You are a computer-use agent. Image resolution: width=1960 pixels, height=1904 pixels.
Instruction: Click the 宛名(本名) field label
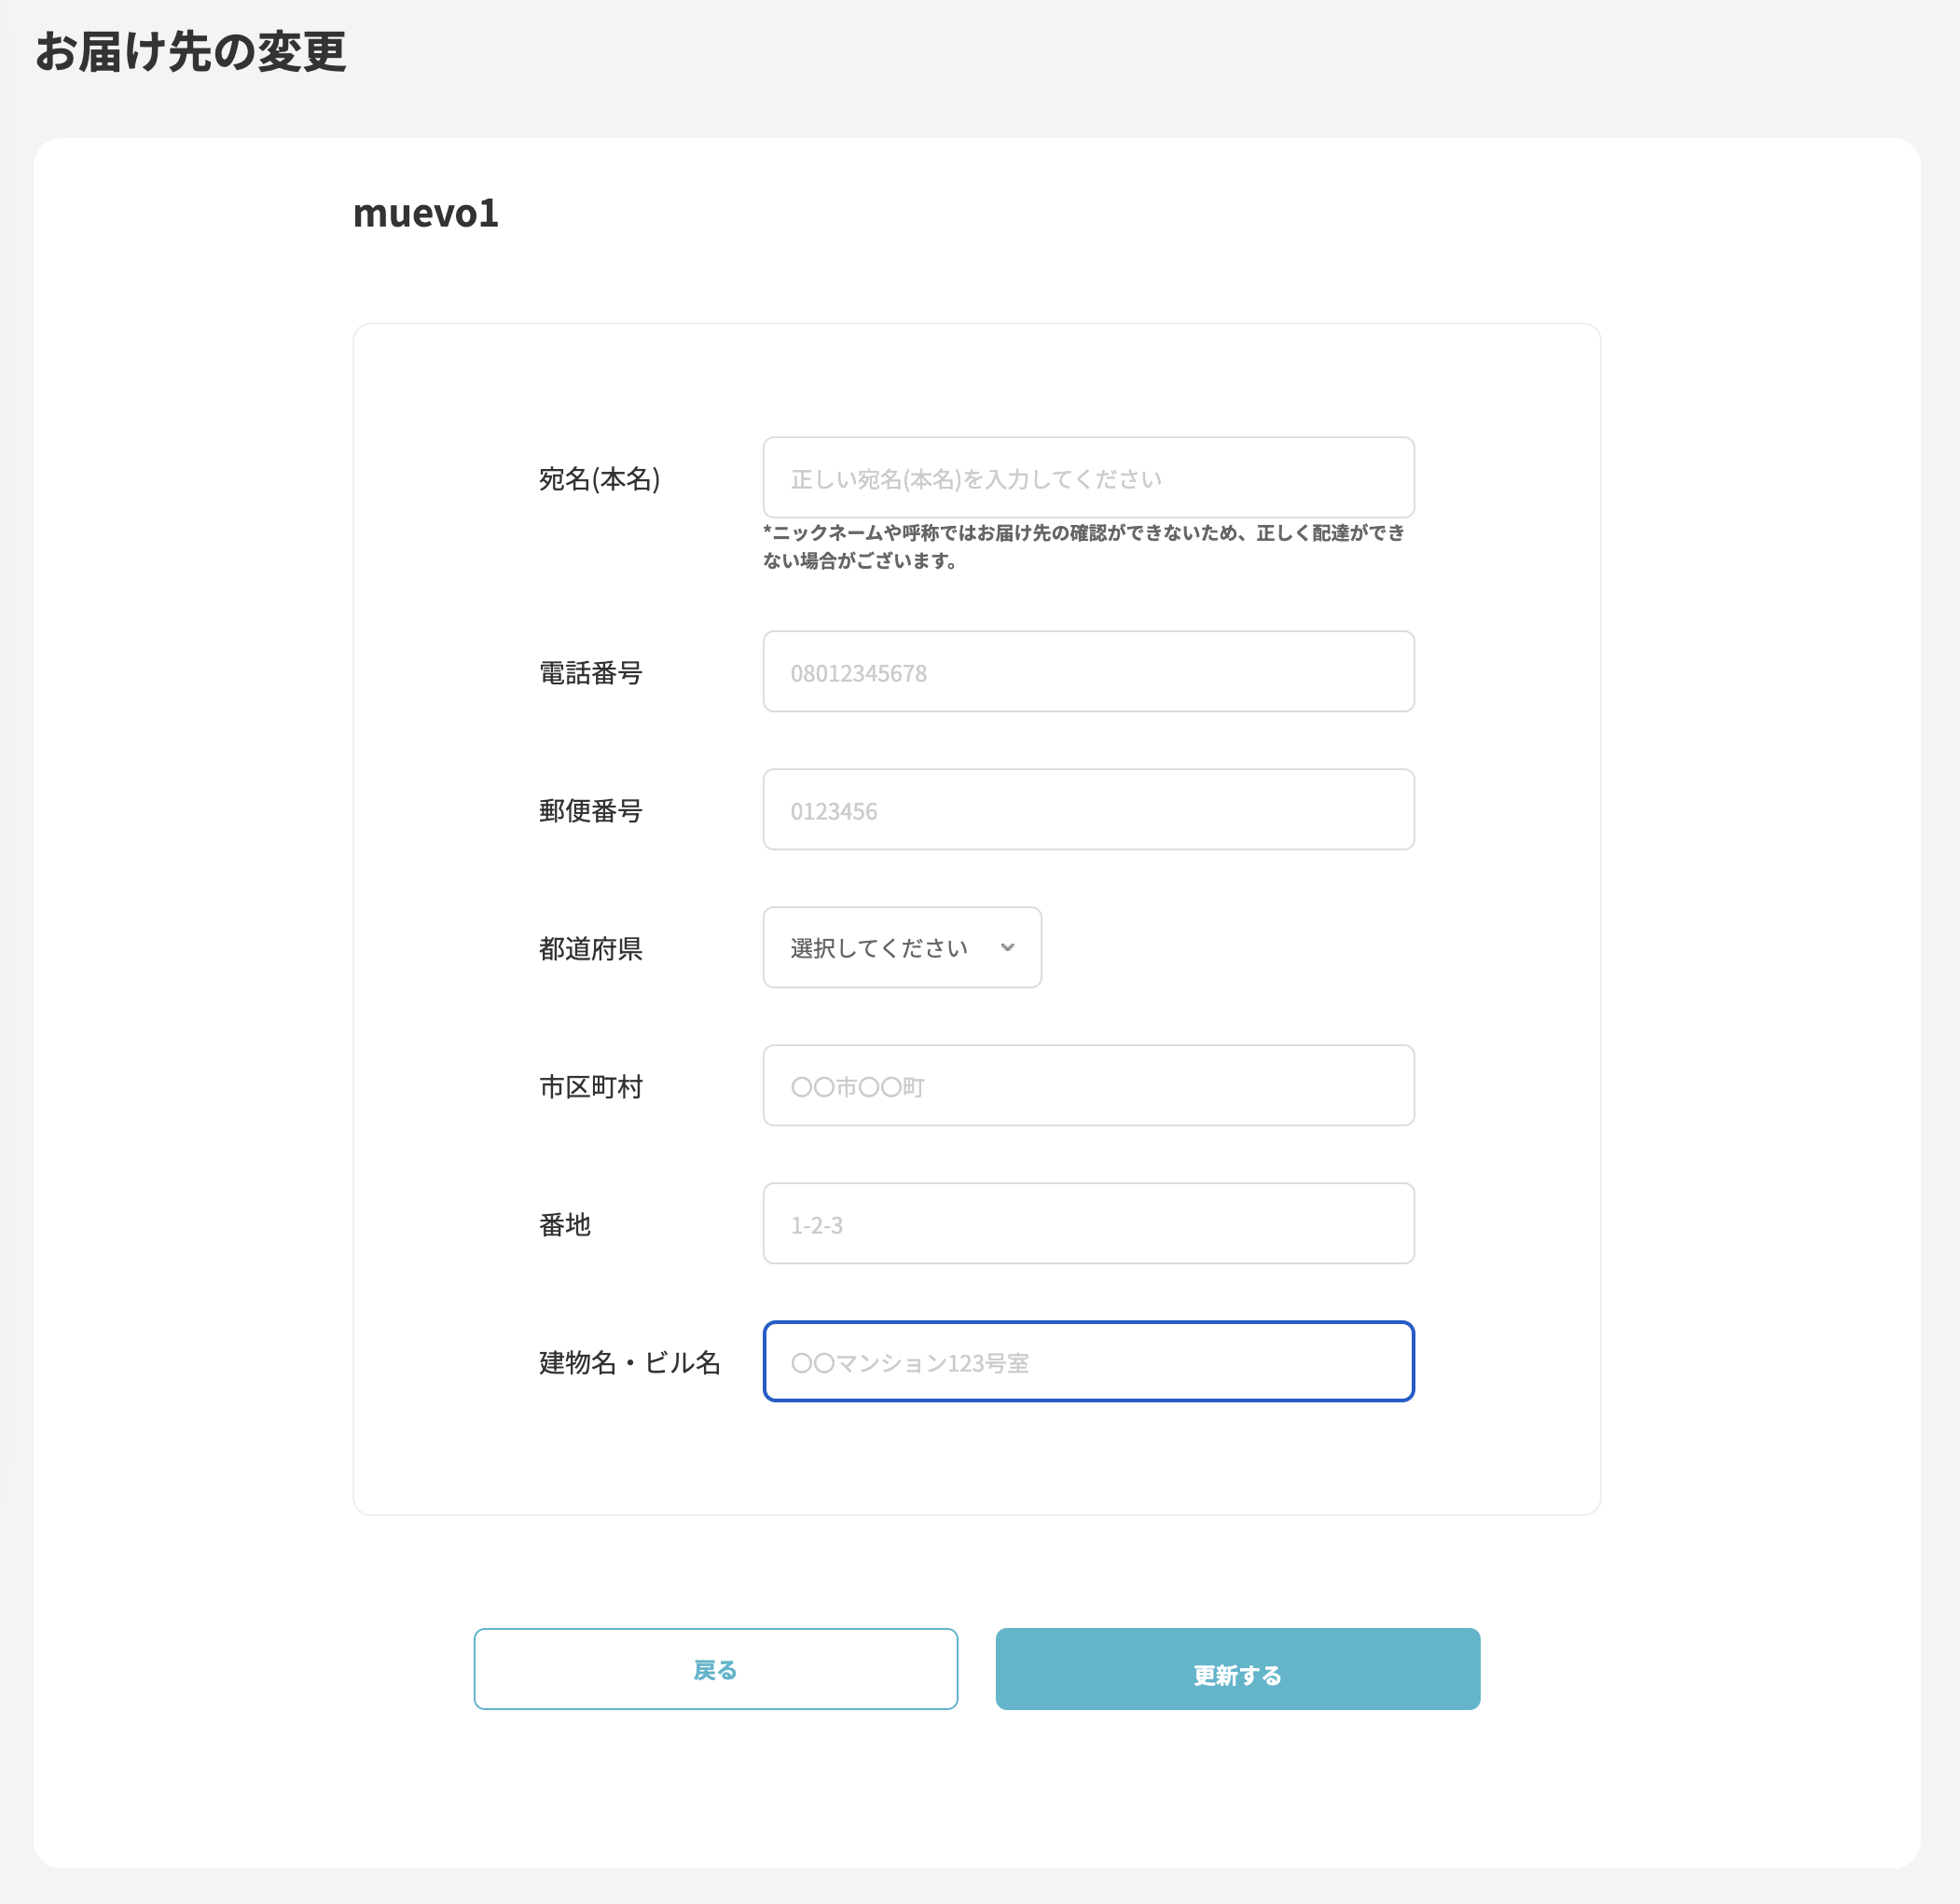[599, 479]
